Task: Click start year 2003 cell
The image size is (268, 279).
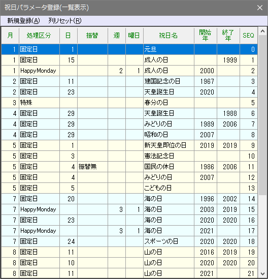Action: [x=206, y=209]
